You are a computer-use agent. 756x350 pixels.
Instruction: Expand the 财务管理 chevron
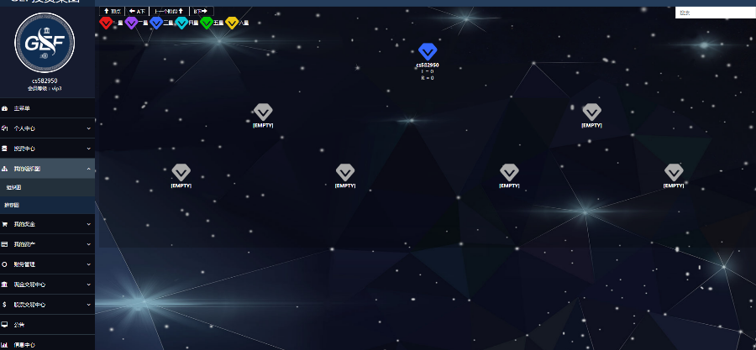[x=89, y=264]
